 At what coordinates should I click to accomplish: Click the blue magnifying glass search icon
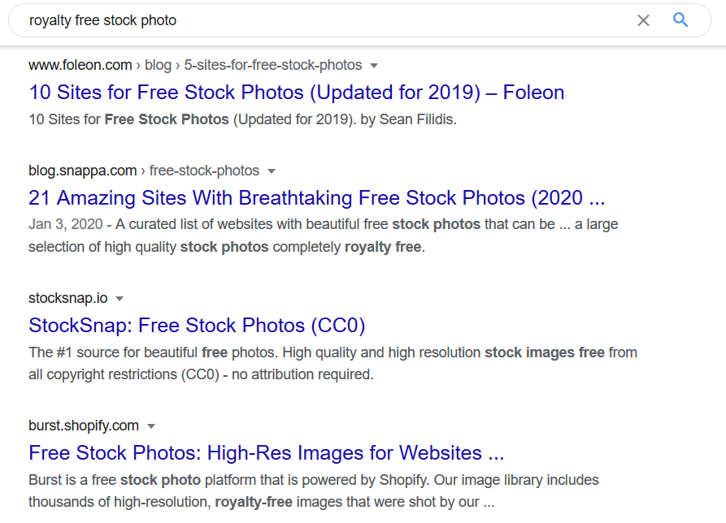tap(680, 20)
